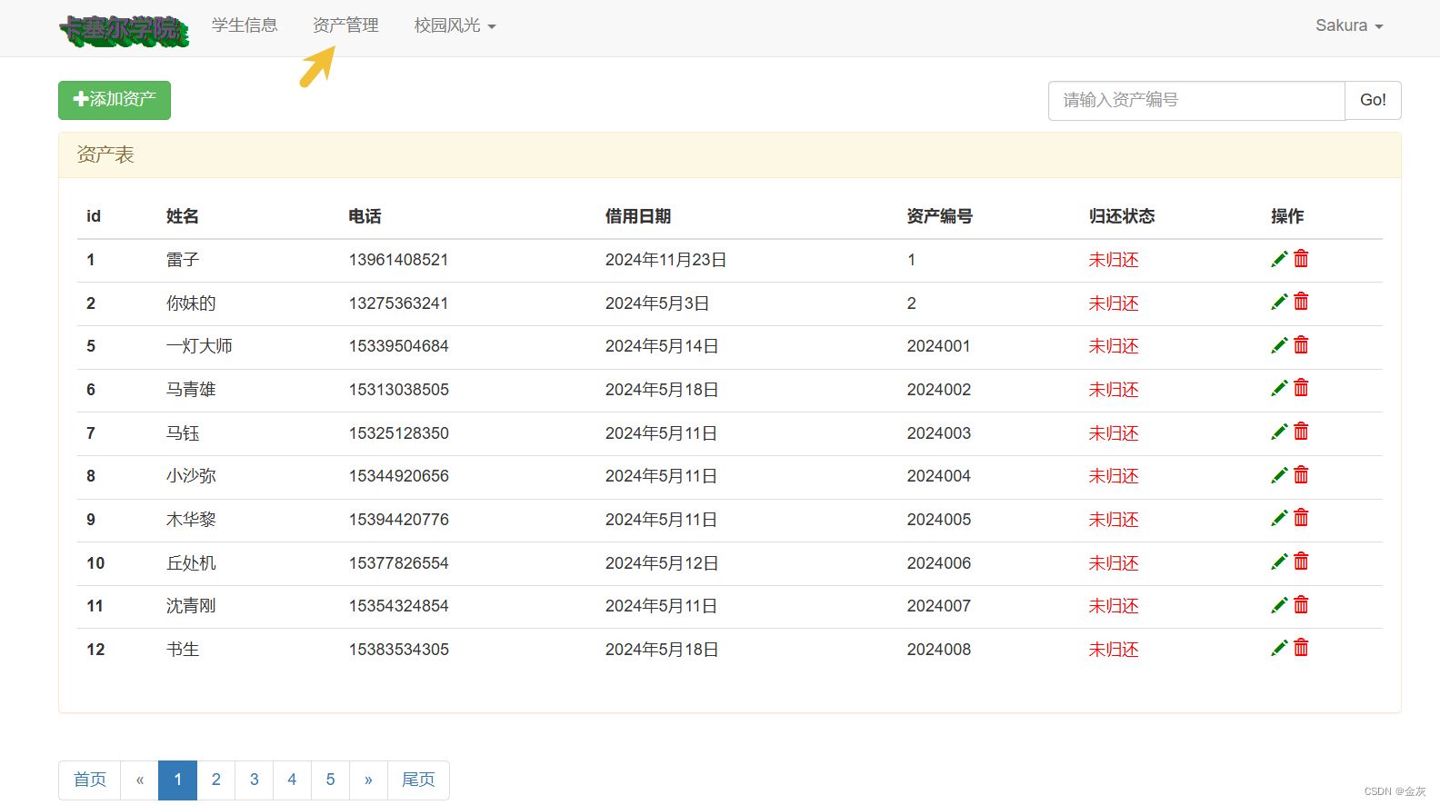
Task: Go to previous page with «
Action: 140,780
